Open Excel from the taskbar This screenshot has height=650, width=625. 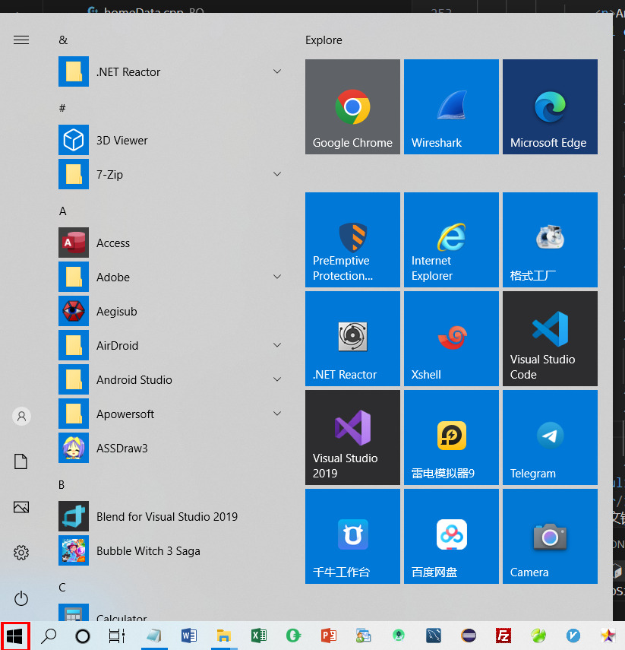coord(259,636)
